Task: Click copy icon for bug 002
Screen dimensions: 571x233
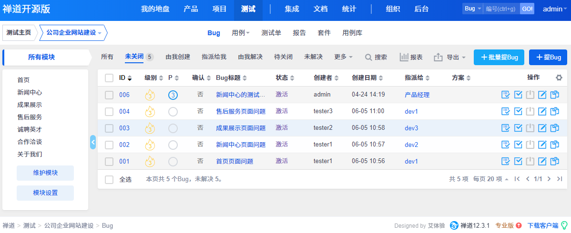Action: [x=554, y=145]
